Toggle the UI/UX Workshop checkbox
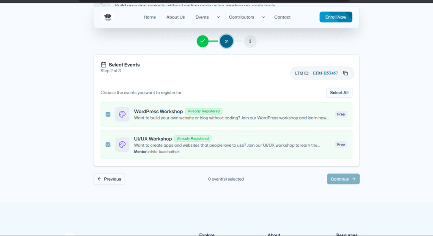The image size is (433, 236). (x=108, y=145)
